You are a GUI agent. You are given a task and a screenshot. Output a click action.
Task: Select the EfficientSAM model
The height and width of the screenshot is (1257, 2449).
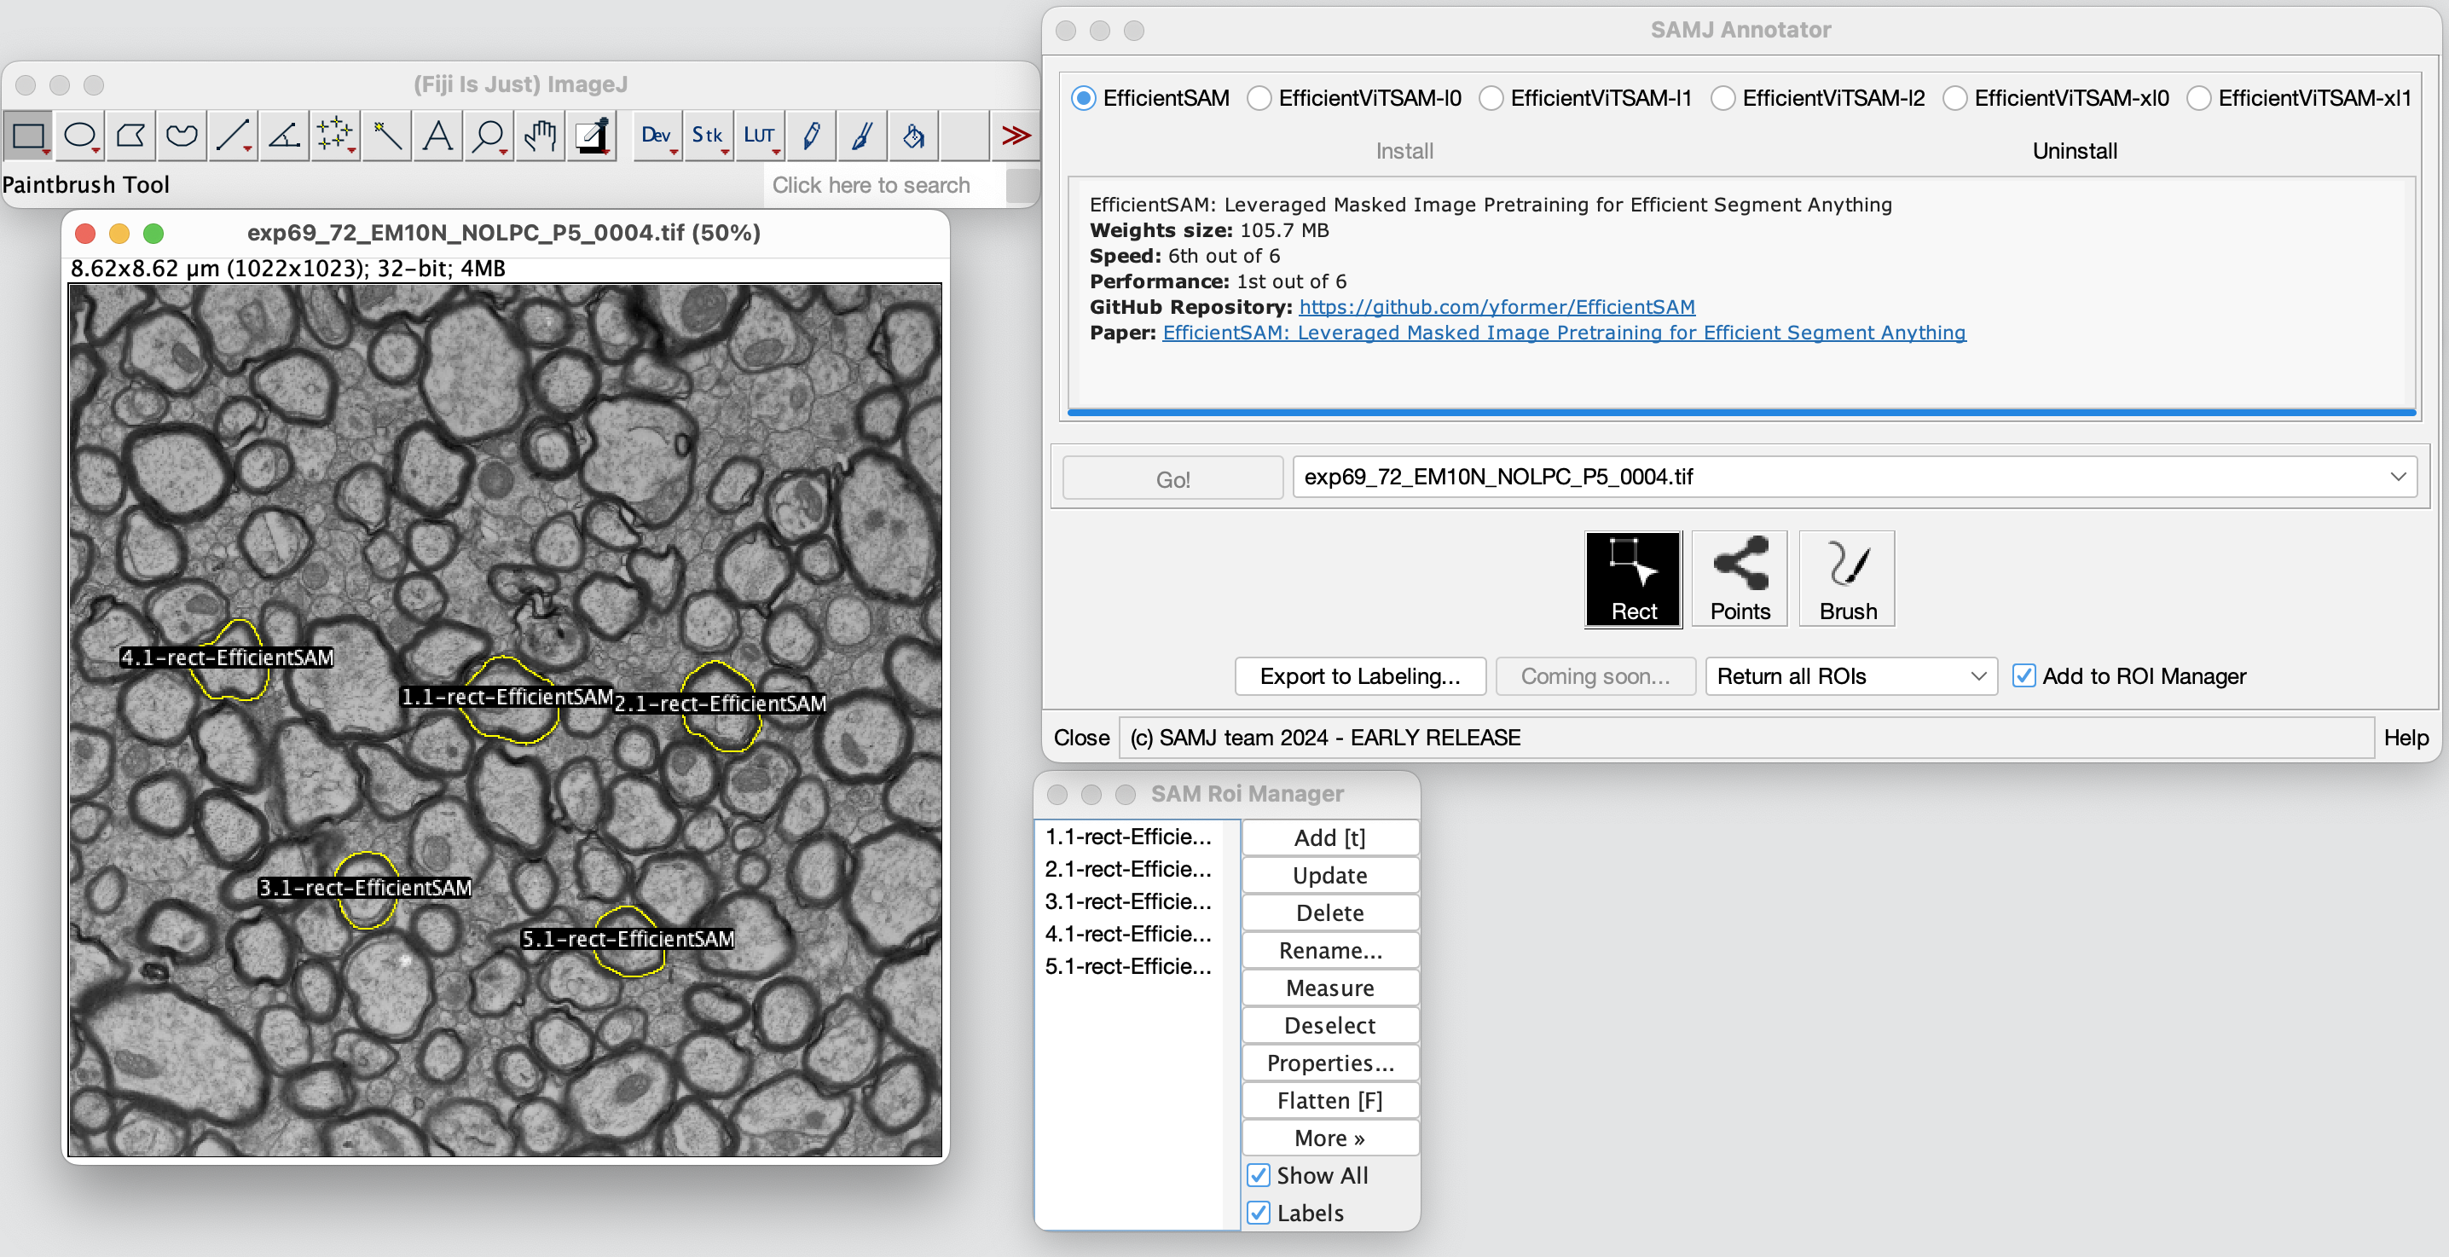(x=1150, y=98)
